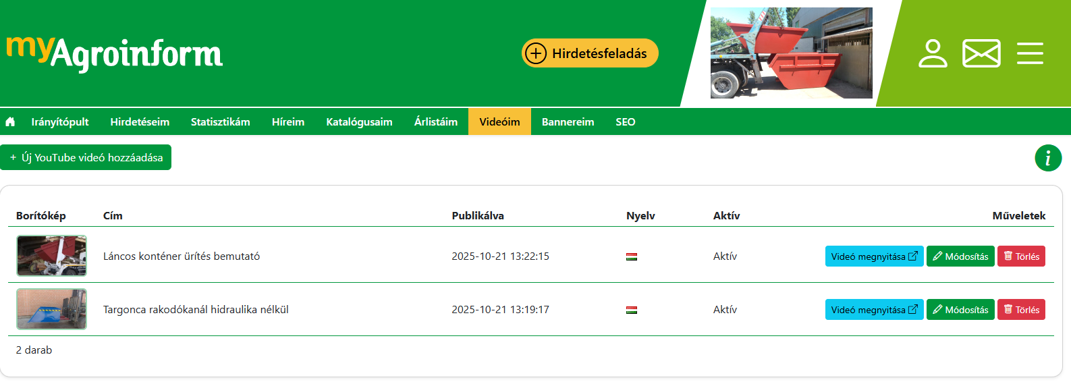Click Hungarian flag in Targonca row
The image size is (1071, 382).
coord(632,310)
